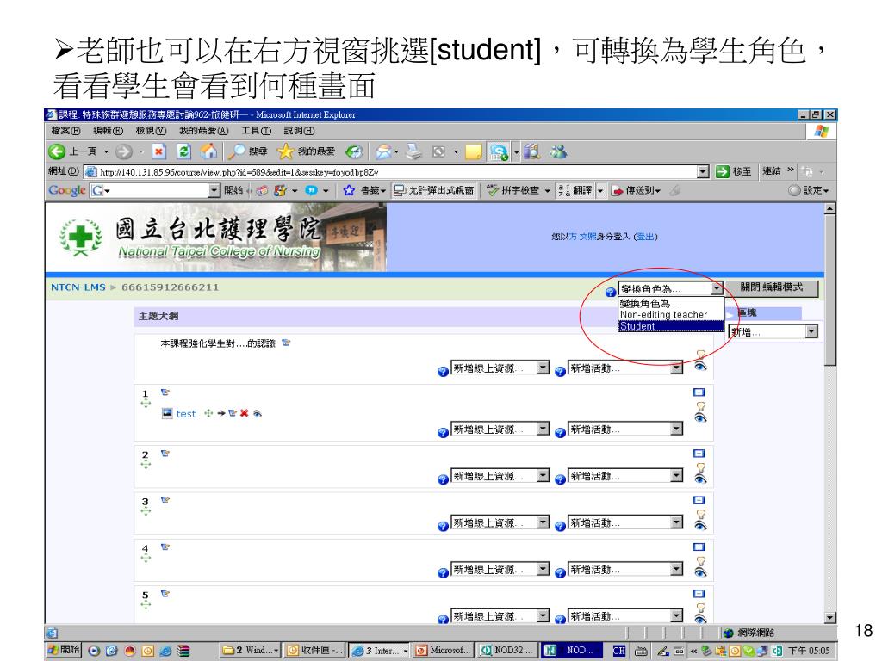Open the 編輯 menu
The height and width of the screenshot is (661, 882).
pos(108,131)
